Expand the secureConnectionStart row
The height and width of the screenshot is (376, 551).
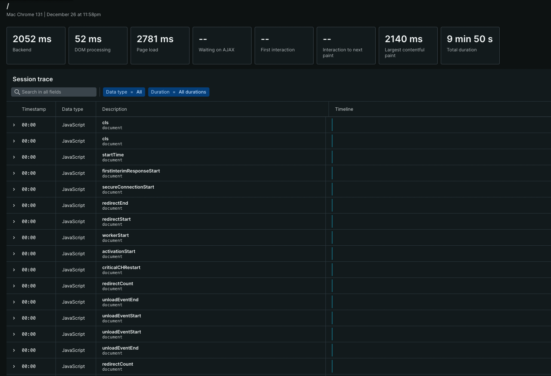(x=14, y=189)
